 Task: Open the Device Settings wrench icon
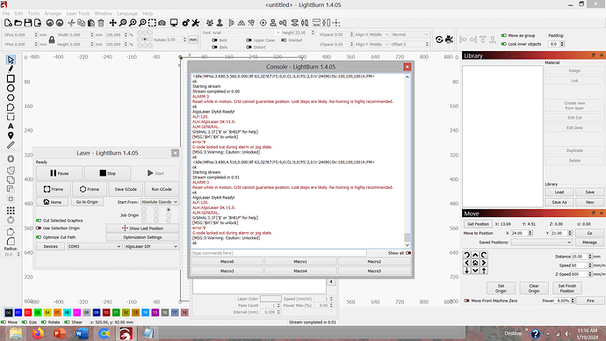click(x=196, y=23)
